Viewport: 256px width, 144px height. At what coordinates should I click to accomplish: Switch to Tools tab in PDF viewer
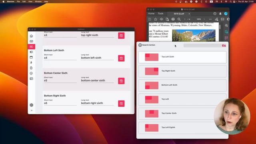(x=160, y=14)
